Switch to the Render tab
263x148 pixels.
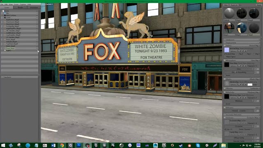pyautogui.click(x=21, y=7)
